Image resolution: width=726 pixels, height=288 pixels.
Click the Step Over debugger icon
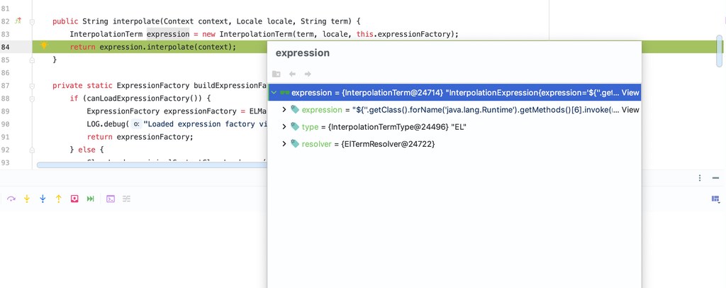[11, 199]
